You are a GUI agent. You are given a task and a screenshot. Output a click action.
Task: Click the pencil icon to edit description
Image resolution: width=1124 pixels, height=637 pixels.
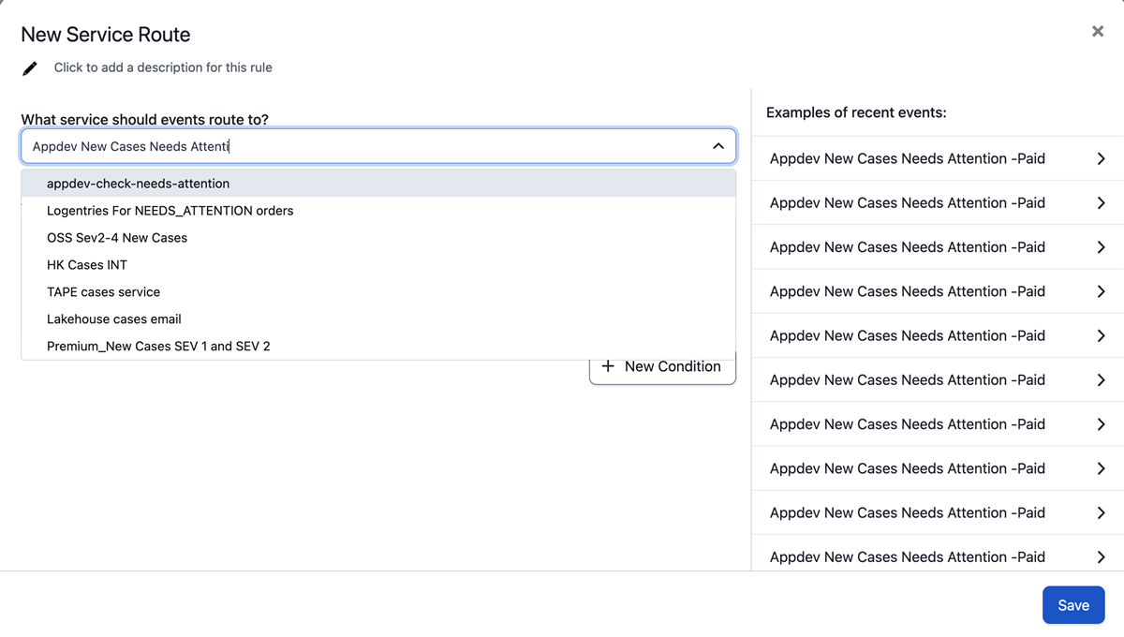coord(31,68)
